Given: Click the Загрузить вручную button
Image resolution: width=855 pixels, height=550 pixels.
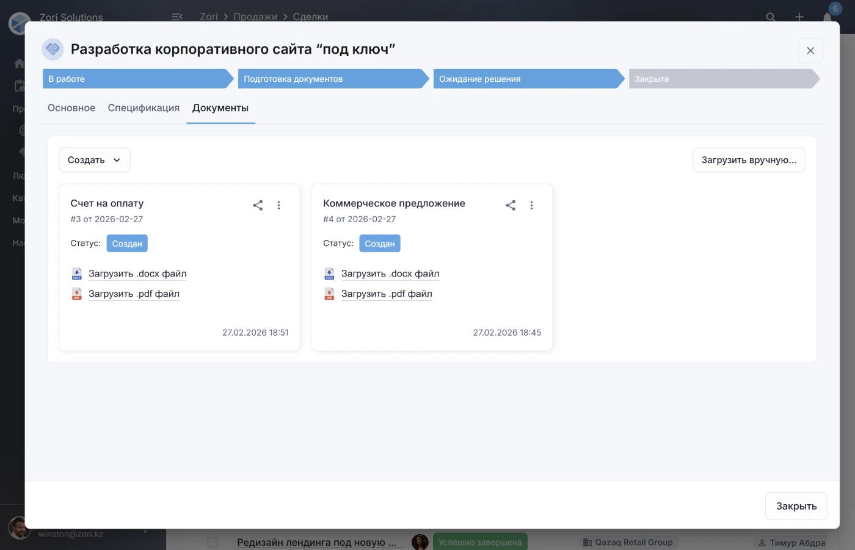Looking at the screenshot, I should click(x=749, y=159).
